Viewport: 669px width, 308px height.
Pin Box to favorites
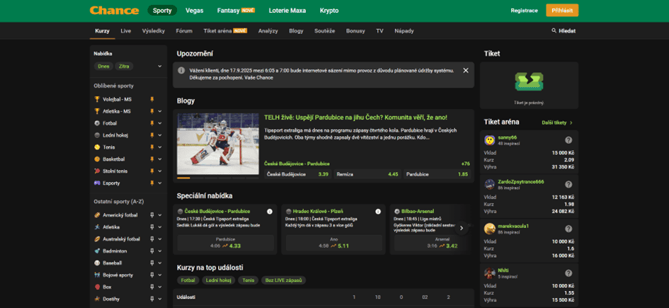tap(152, 287)
